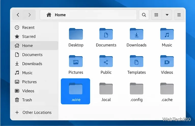Click the 'Public' folder label
Image resolution: width=195 pixels, height=126 pixels.
click(x=106, y=72)
